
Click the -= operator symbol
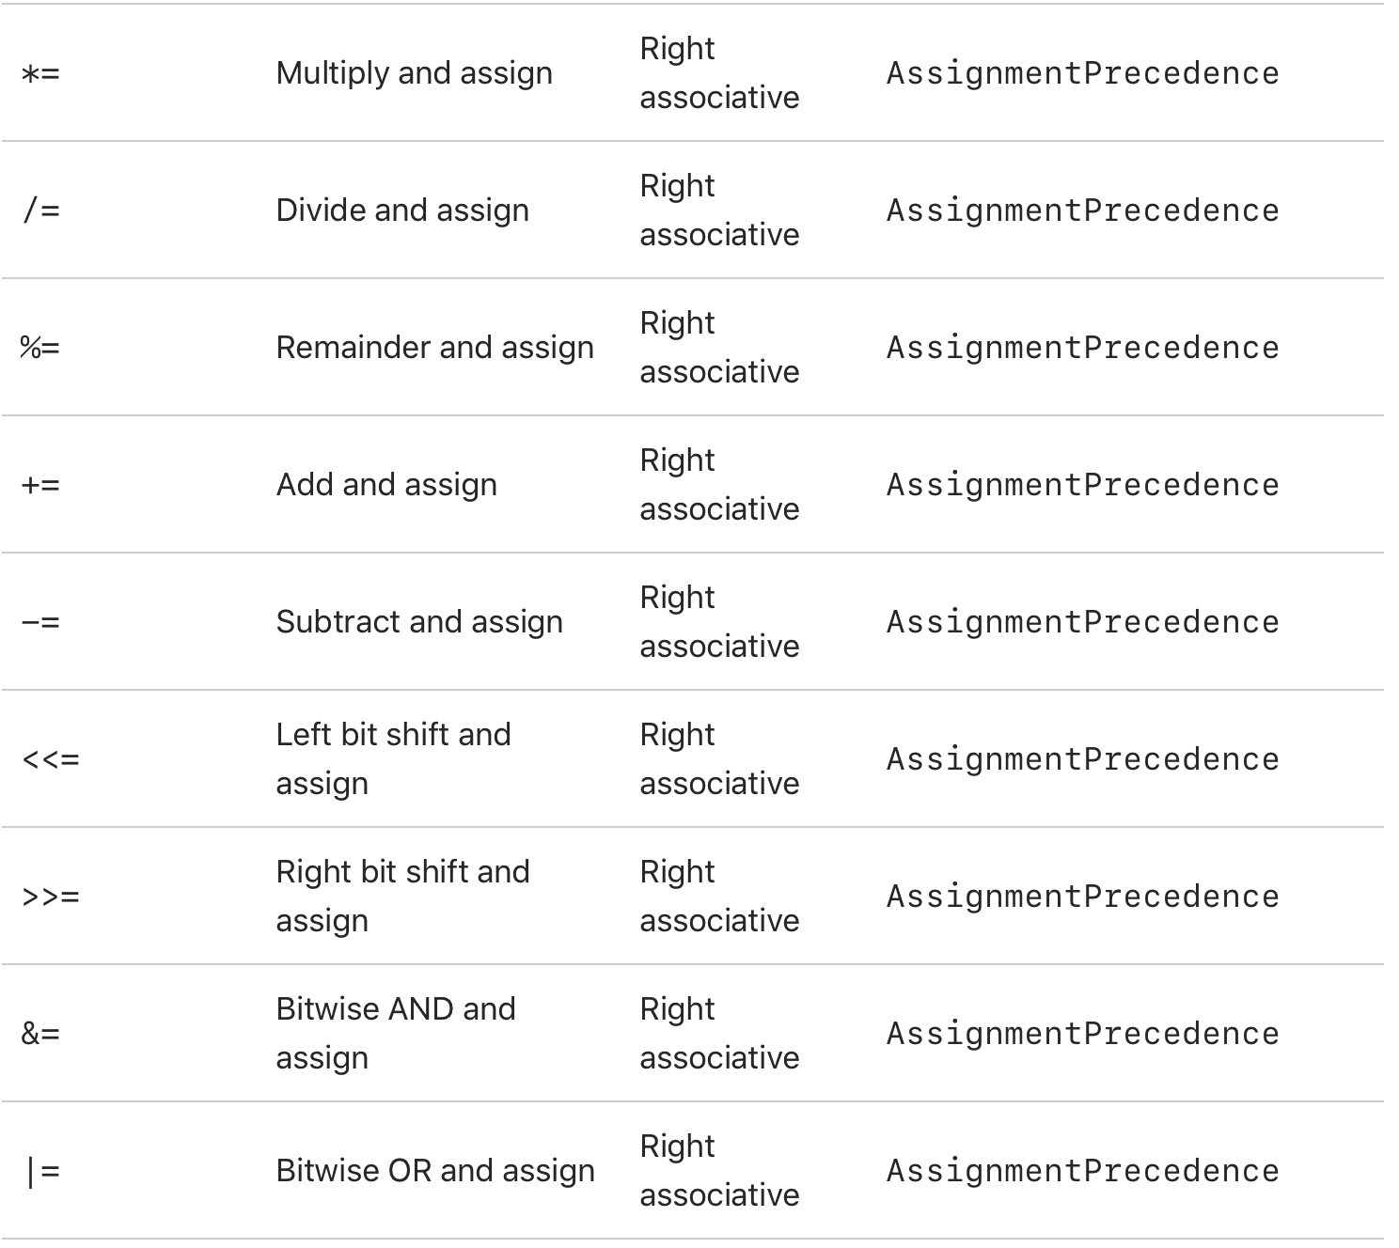40,622
